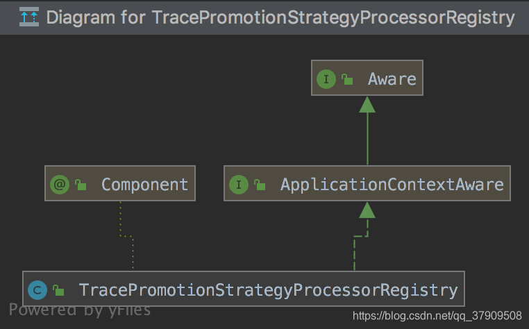
Task: Select the interface icon on the Aware node
Action: click(x=326, y=79)
